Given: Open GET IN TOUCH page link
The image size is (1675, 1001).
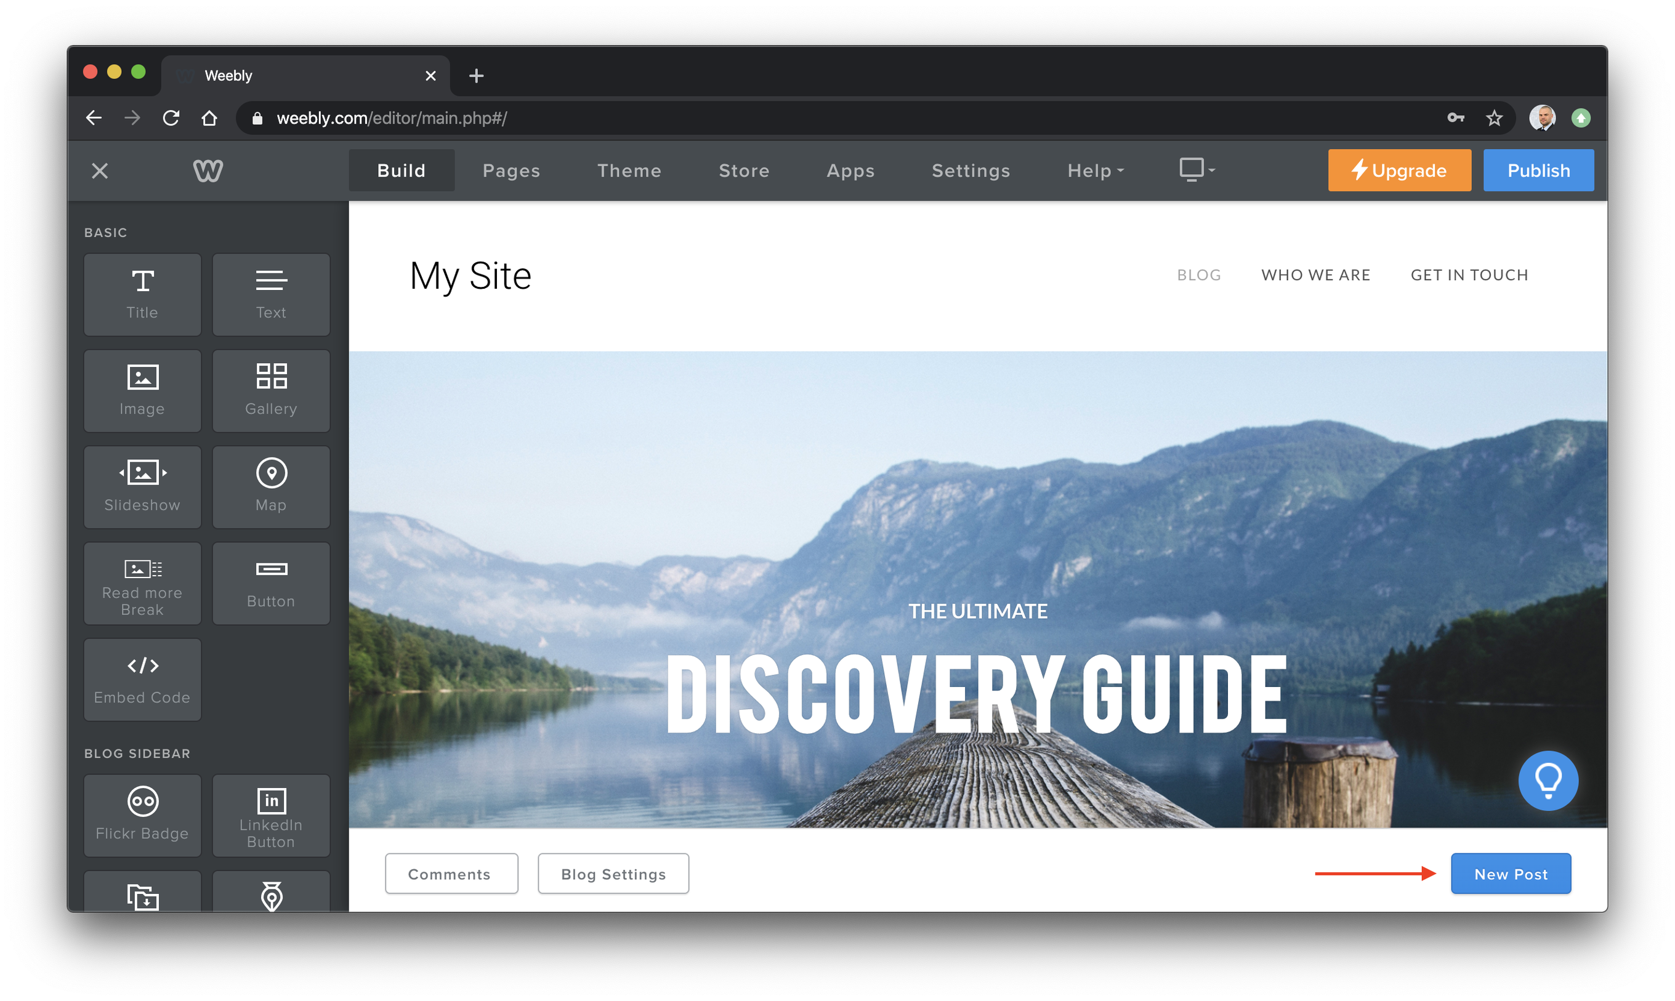Looking at the screenshot, I should click(x=1469, y=275).
